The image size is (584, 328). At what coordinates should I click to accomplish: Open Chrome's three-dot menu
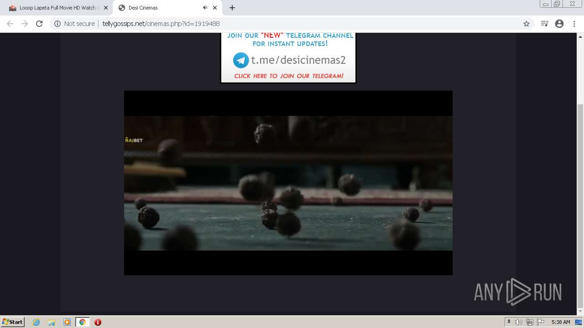574,24
